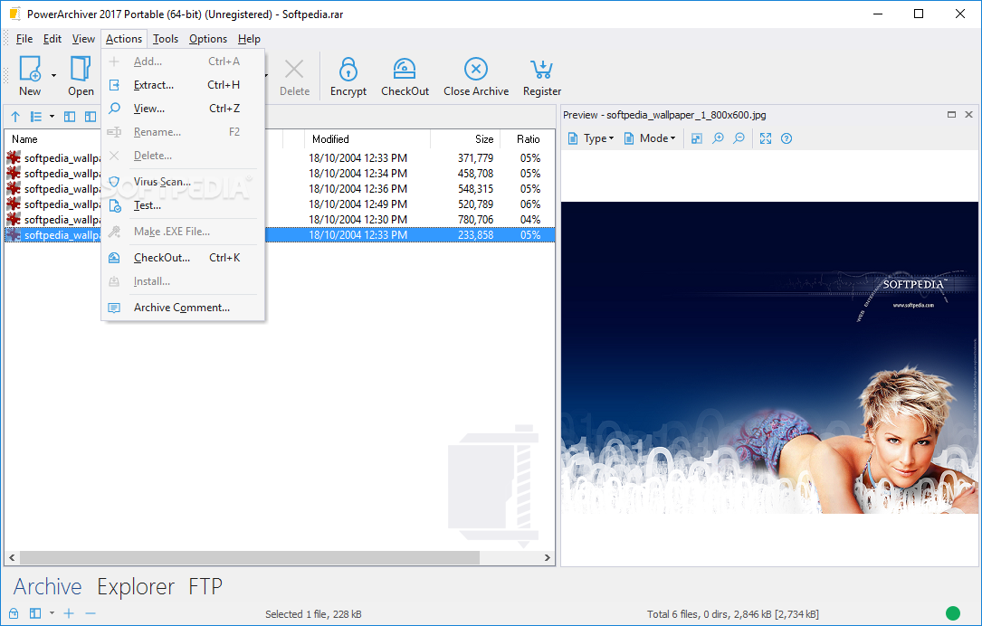
Task: Open Archive Comment... from the Actions menu
Action: (x=182, y=308)
